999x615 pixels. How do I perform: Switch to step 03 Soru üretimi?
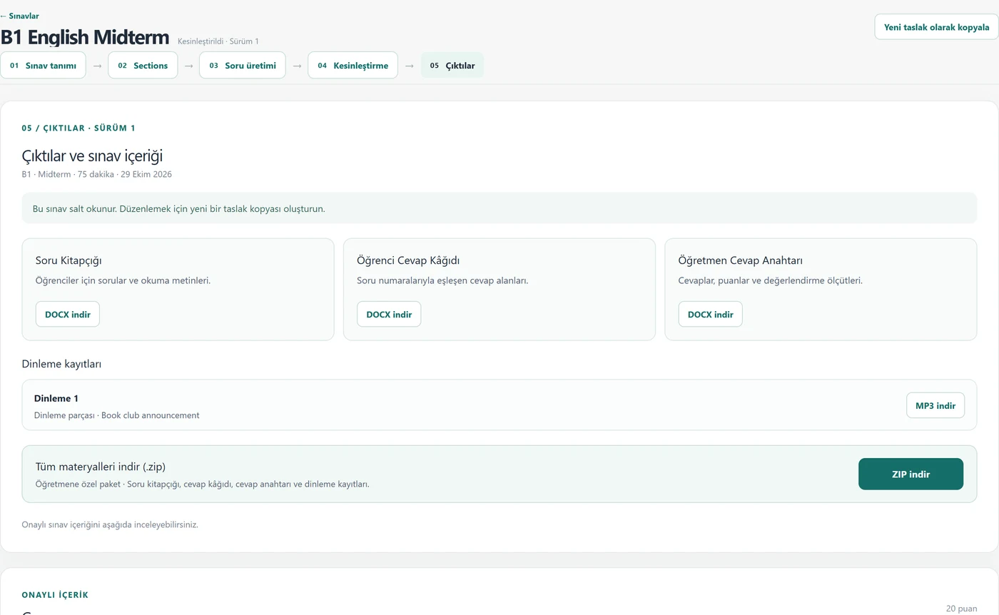coord(243,65)
